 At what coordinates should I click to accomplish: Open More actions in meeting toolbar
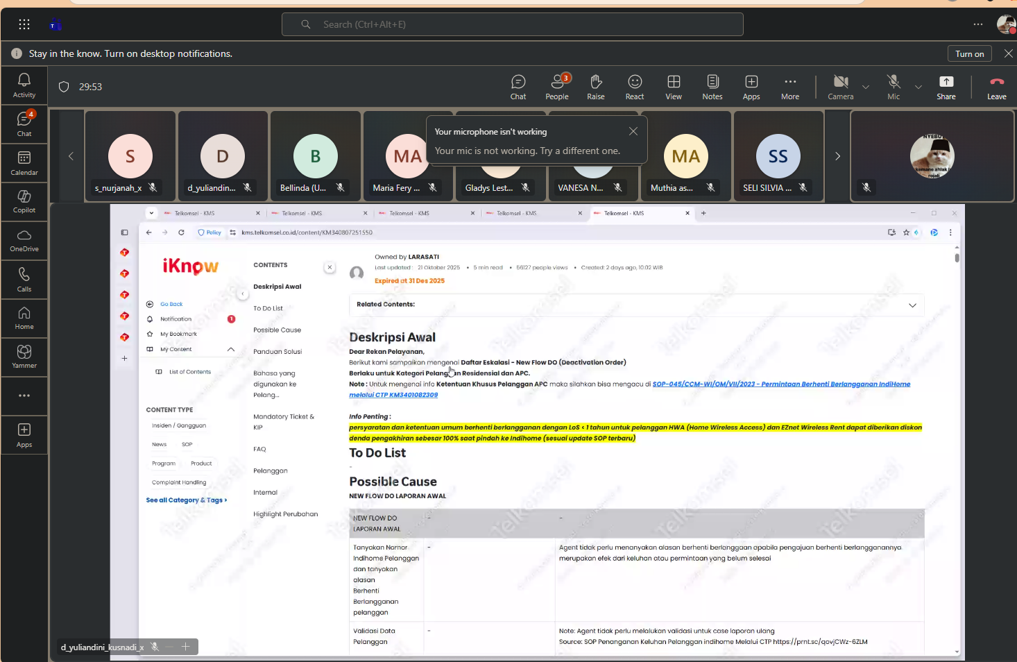[x=790, y=87]
